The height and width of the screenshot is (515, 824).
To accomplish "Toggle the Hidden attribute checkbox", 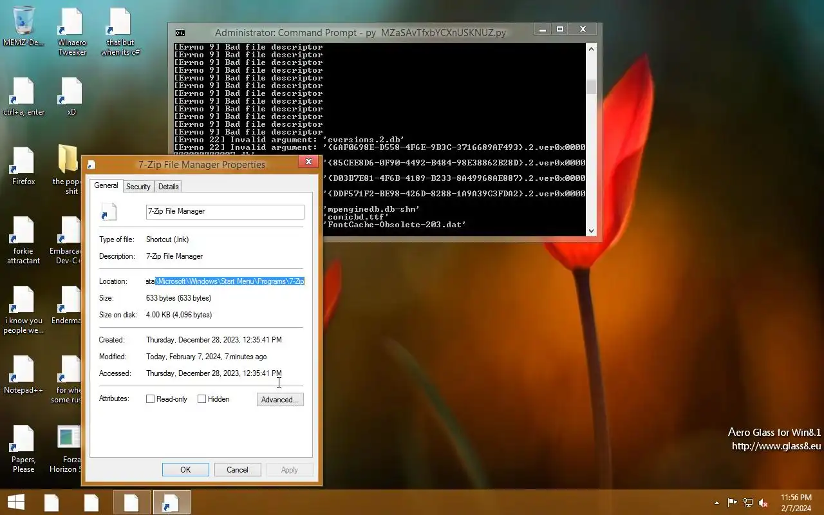I will tap(201, 399).
